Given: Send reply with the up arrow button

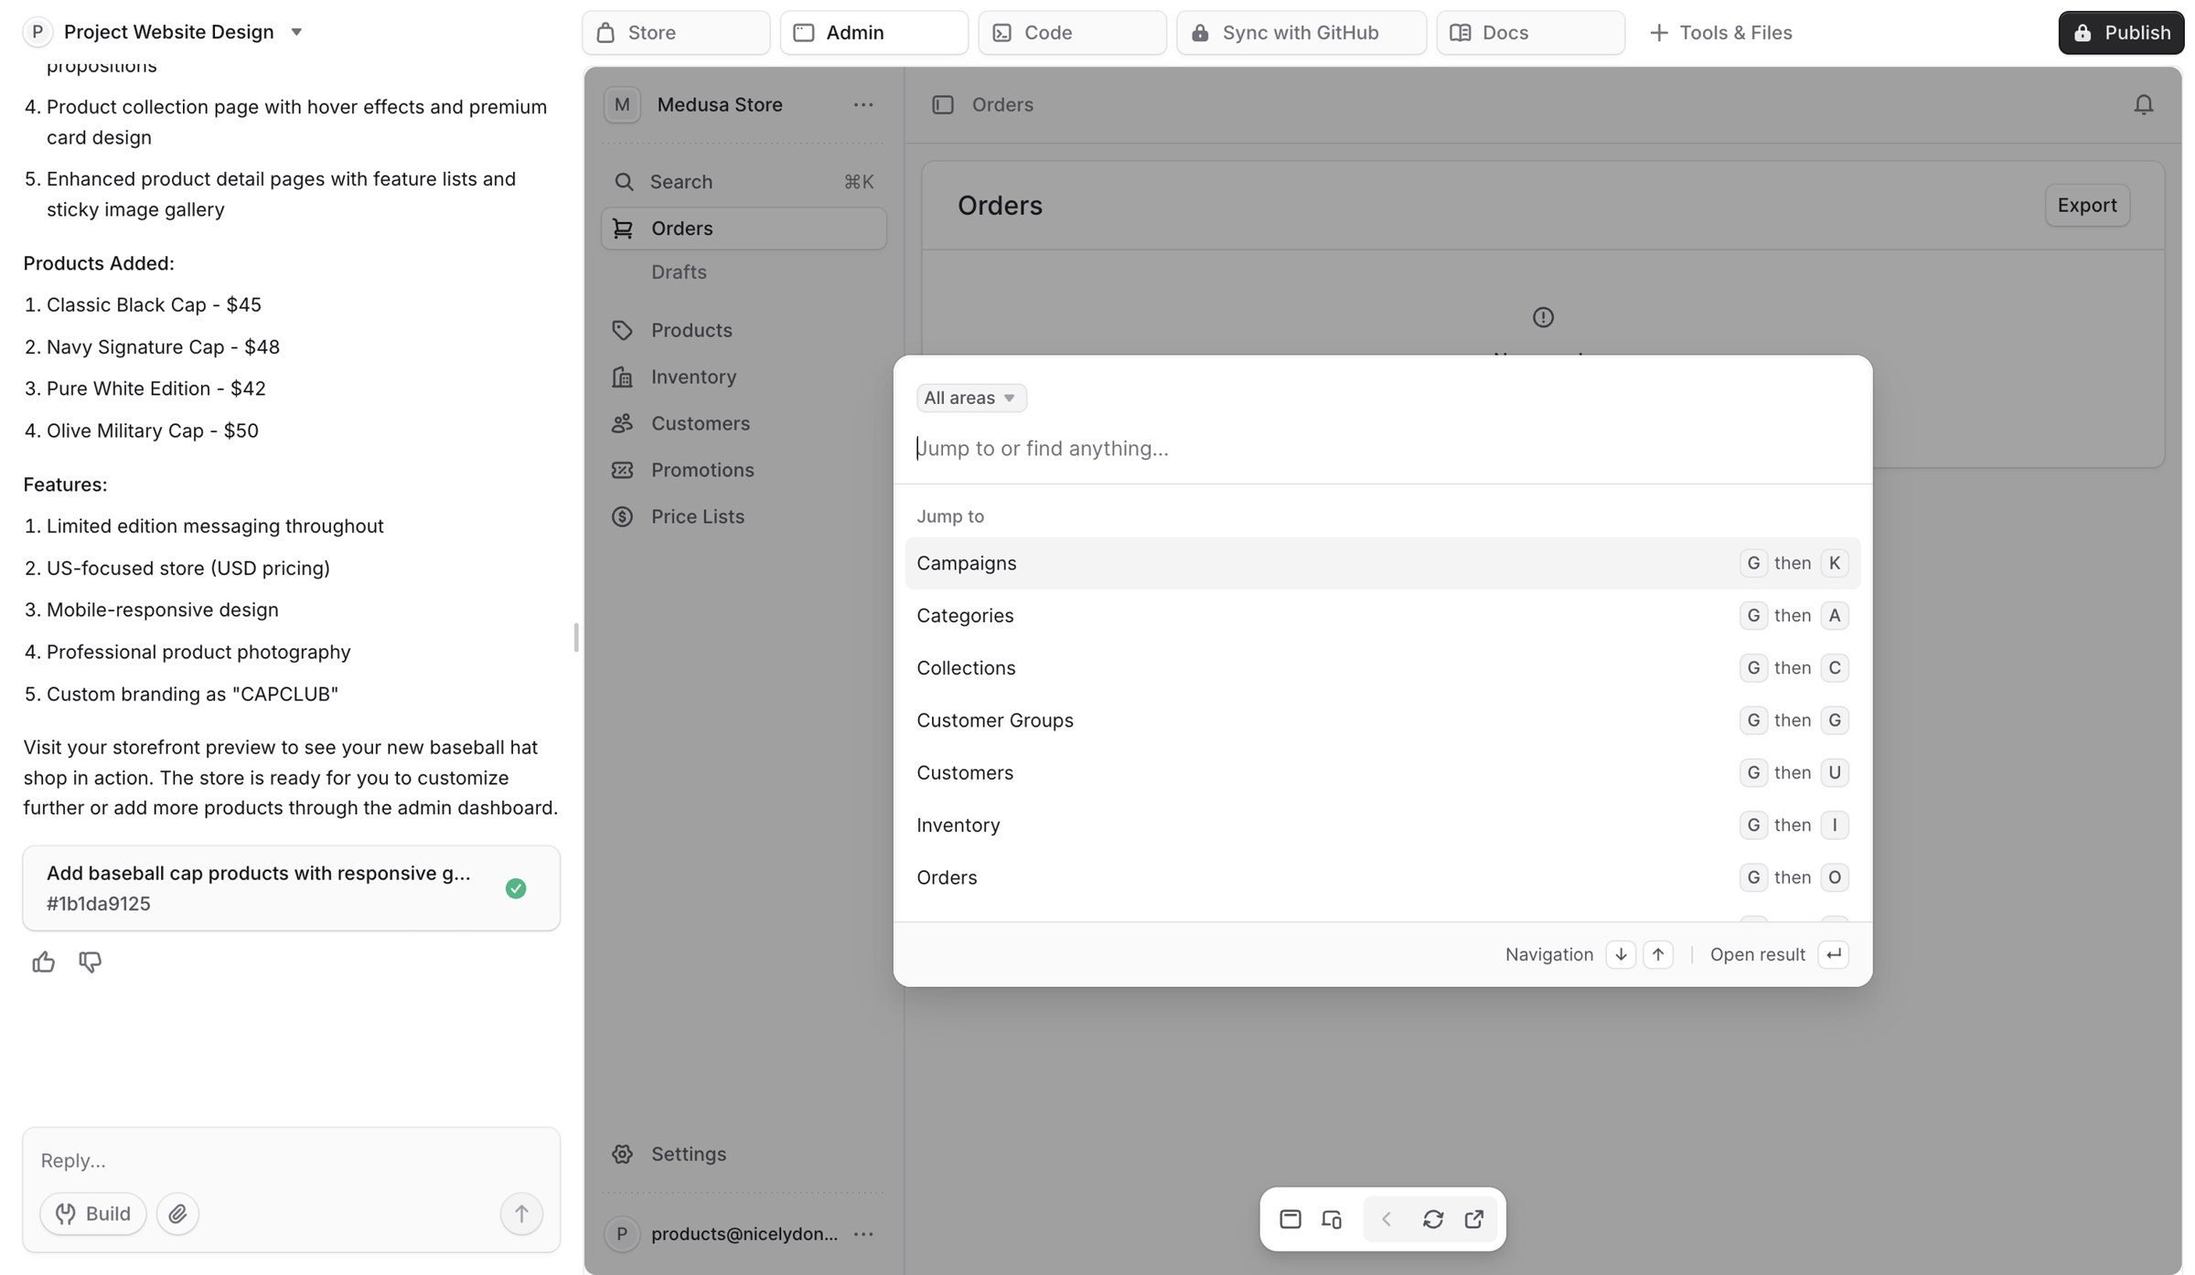Looking at the screenshot, I should pos(521,1214).
